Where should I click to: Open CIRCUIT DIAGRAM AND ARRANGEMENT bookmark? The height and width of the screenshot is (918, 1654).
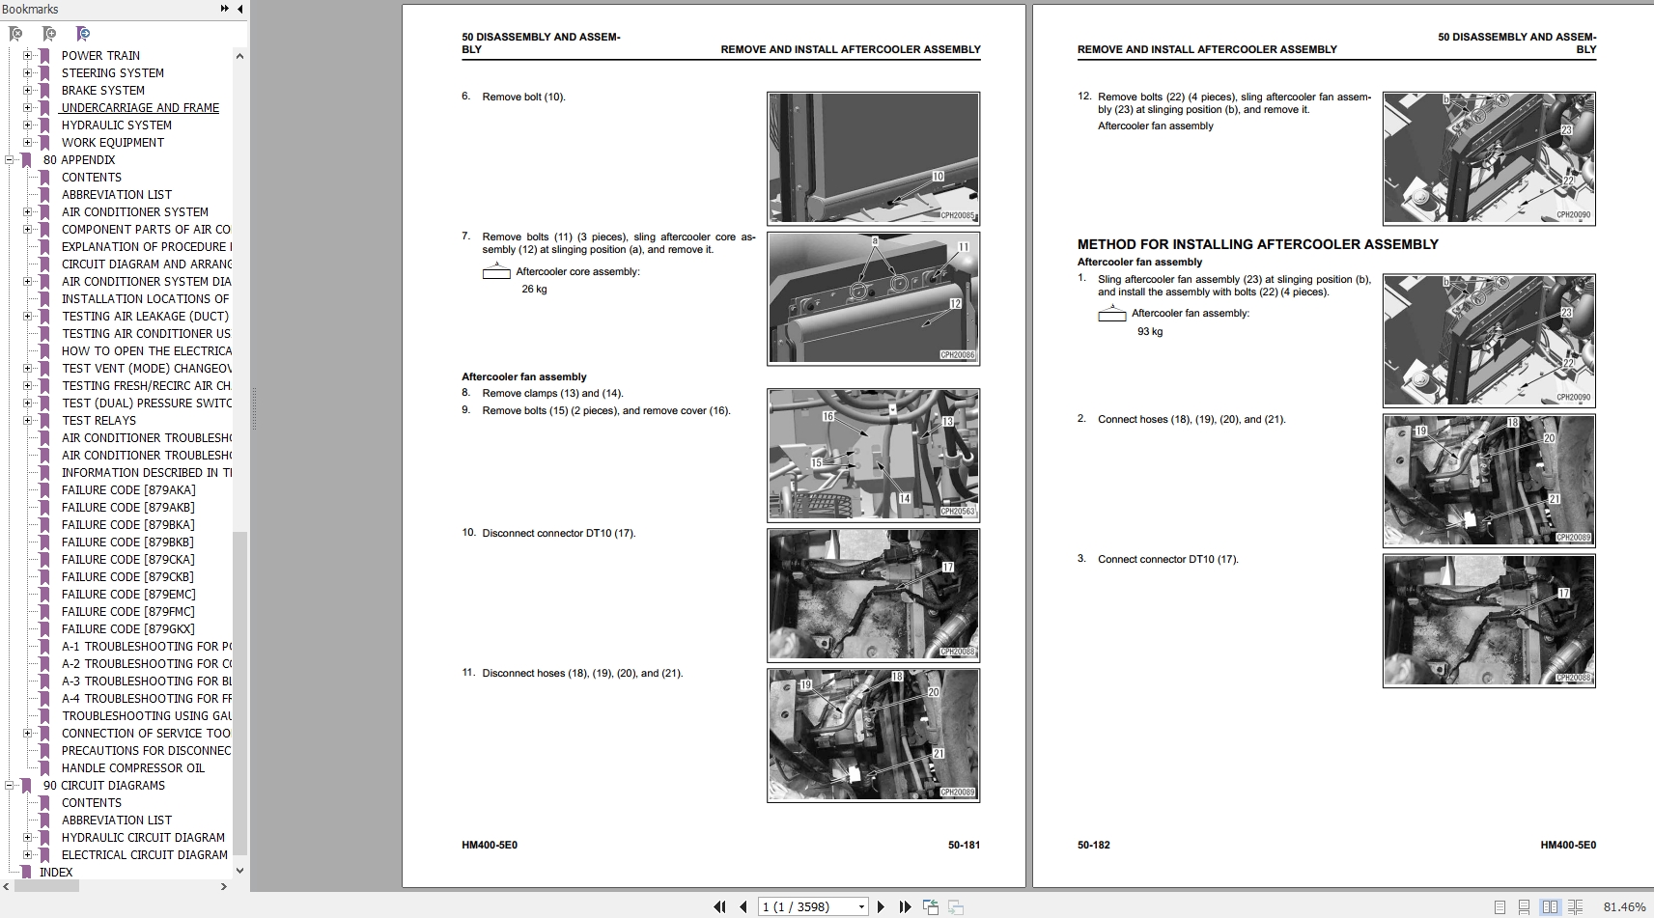click(147, 264)
